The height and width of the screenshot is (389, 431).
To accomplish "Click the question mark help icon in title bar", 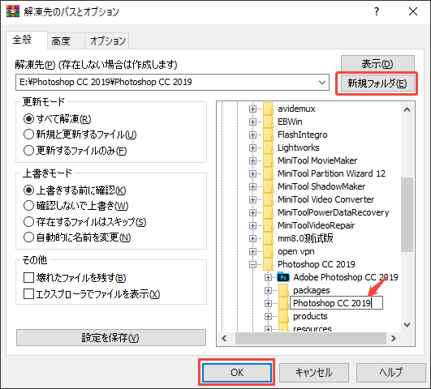I will point(377,11).
